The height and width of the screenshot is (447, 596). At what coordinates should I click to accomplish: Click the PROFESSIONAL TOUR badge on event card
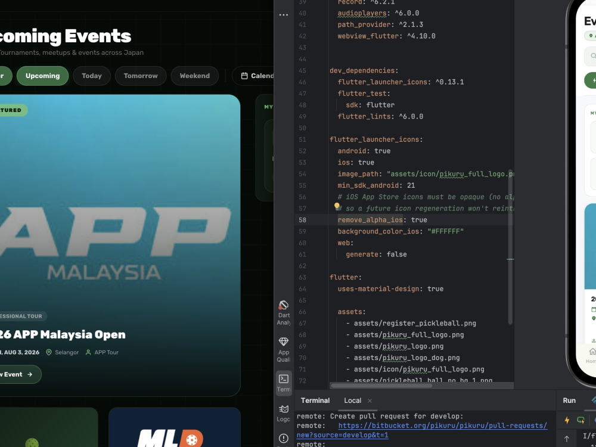[23, 316]
